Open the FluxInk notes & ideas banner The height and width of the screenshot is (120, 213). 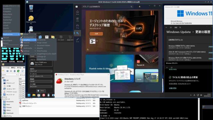pyautogui.click(x=109, y=68)
